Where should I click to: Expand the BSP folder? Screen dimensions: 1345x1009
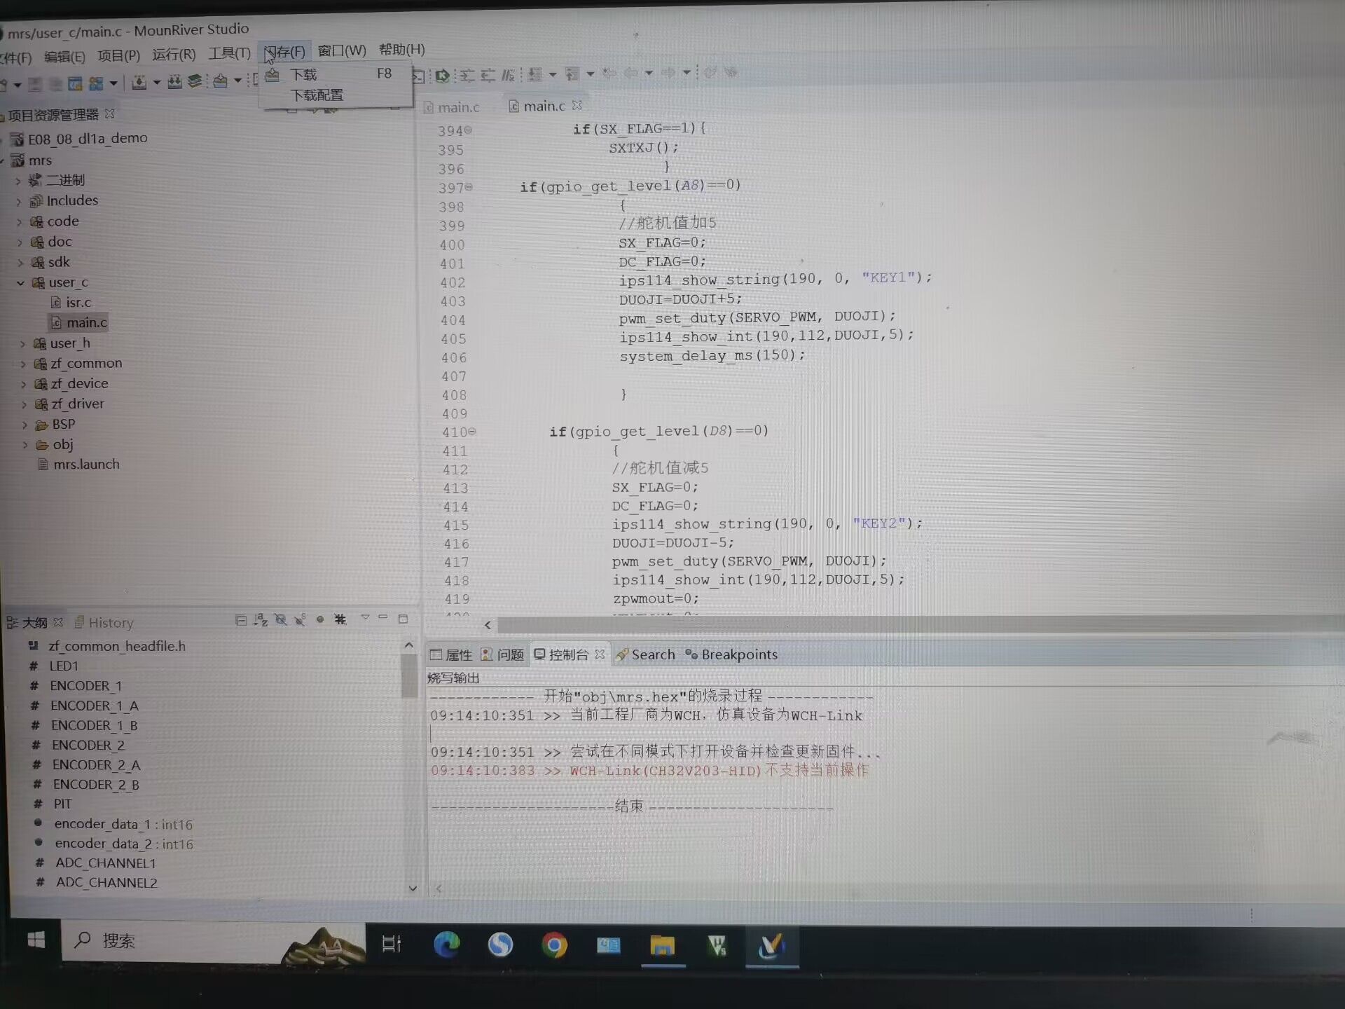tap(25, 425)
